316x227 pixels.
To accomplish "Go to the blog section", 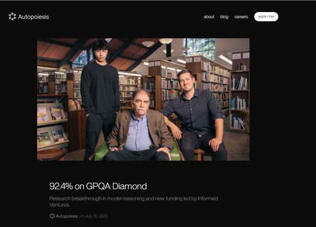I will point(224,17).
